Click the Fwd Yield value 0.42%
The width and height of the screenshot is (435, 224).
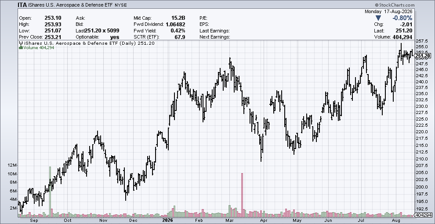click(x=178, y=31)
